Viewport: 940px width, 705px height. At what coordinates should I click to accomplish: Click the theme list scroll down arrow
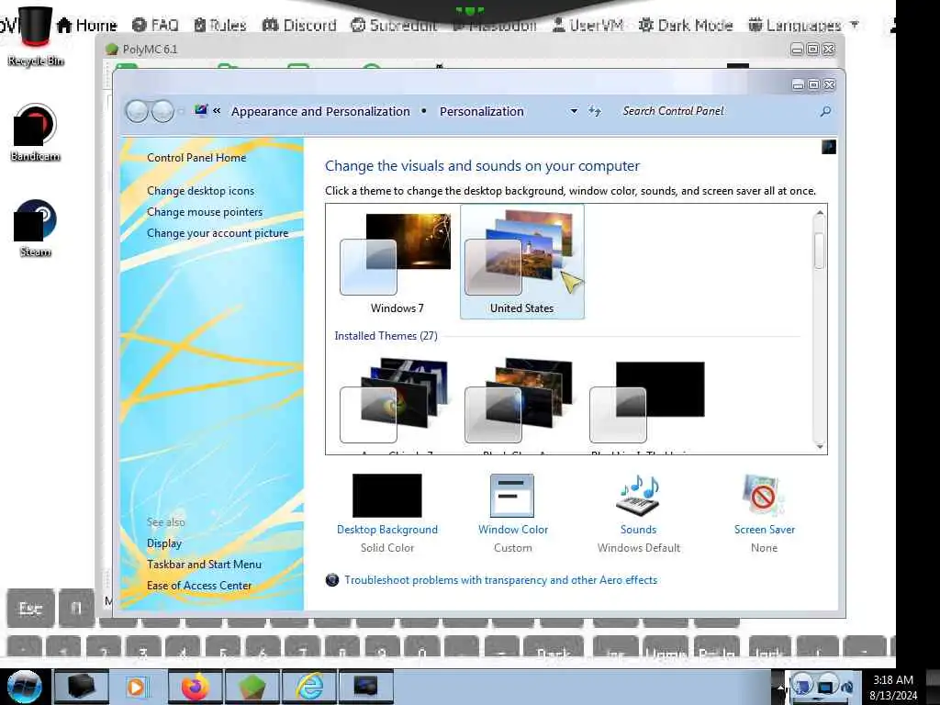820,446
